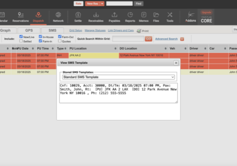Image resolution: width=237 pixels, height=166 pixels.
Task: Sort by the Driver column arrows
Action: click(205, 49)
